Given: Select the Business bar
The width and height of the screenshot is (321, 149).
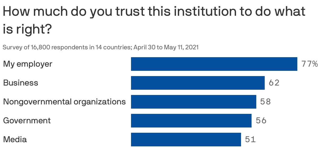Looking at the screenshot, I should [198, 83].
